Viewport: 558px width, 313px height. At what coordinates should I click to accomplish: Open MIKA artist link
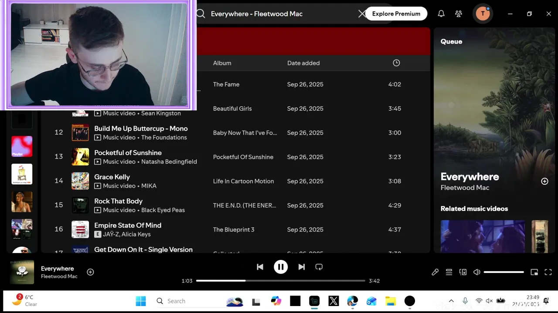(x=149, y=186)
